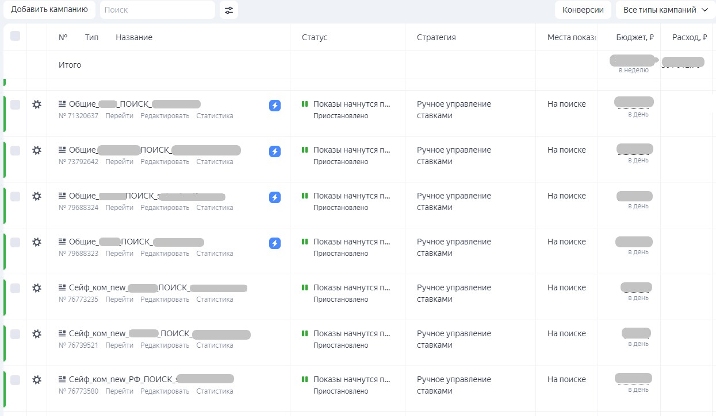Click 'Добавить кампанию' button
Viewport: 716px width, 416px height.
(x=49, y=10)
